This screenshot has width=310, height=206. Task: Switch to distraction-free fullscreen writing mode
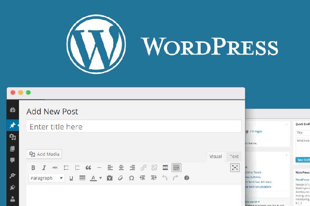[x=235, y=168]
